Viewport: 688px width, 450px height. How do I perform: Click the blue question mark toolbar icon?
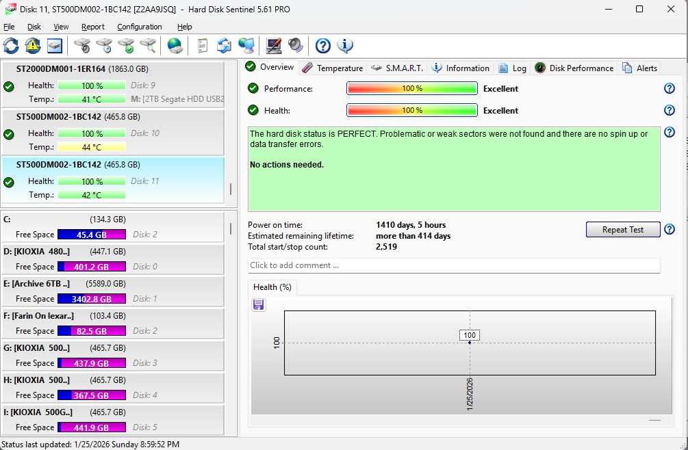322,46
